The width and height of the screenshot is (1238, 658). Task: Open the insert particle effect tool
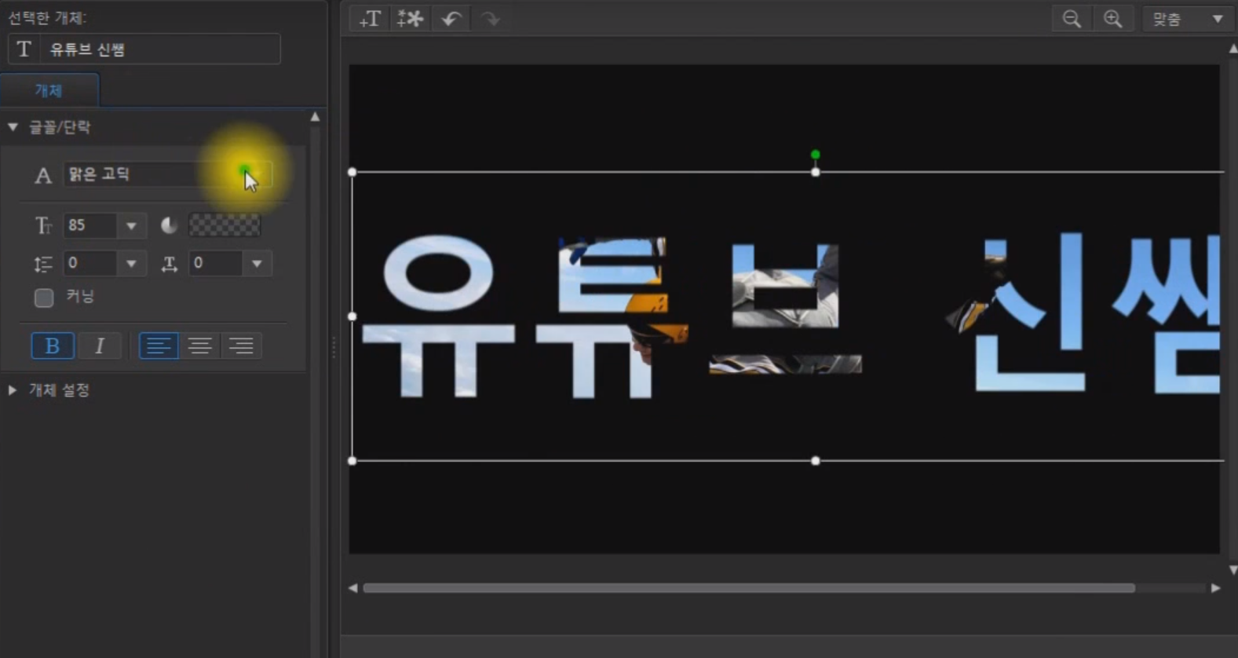point(410,19)
